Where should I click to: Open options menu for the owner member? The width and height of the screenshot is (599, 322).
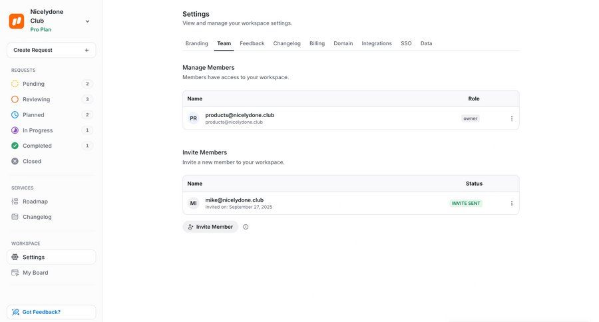512,118
